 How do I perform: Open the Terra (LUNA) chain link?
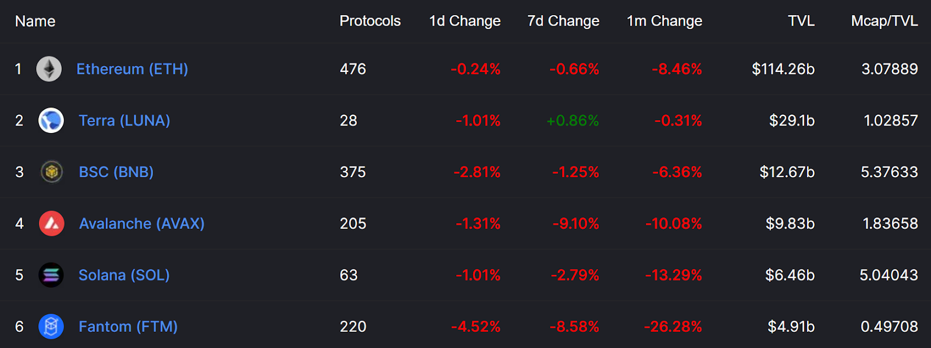125,121
